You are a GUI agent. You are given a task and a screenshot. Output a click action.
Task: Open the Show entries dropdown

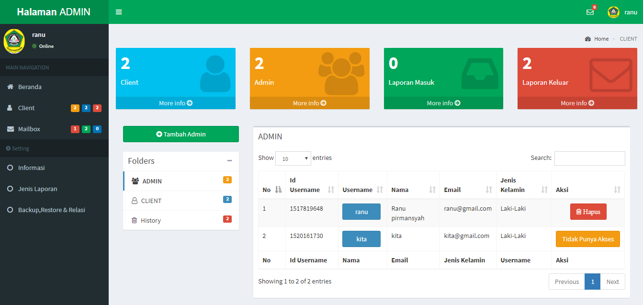pos(293,158)
